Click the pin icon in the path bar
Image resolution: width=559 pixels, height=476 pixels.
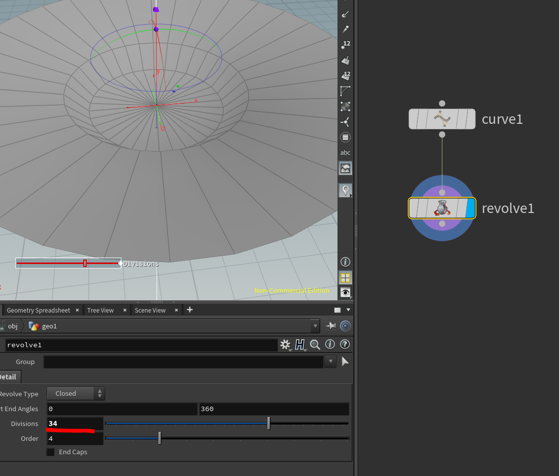coord(331,326)
